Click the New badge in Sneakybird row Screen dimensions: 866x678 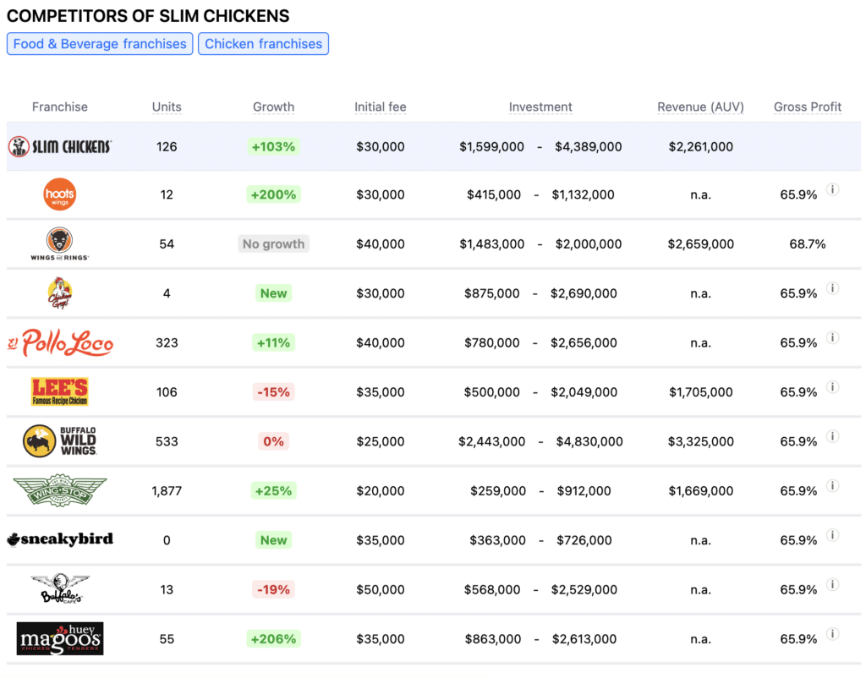pos(273,540)
